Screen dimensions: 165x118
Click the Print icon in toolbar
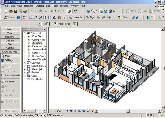[x=25, y=11]
